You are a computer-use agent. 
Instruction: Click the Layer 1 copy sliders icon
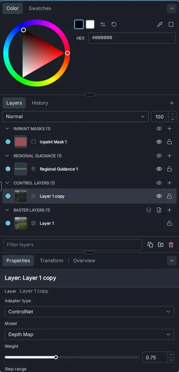pyautogui.click(x=33, y=196)
